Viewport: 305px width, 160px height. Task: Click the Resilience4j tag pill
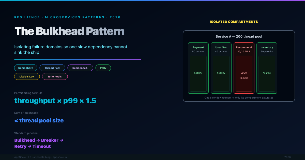[80, 68]
